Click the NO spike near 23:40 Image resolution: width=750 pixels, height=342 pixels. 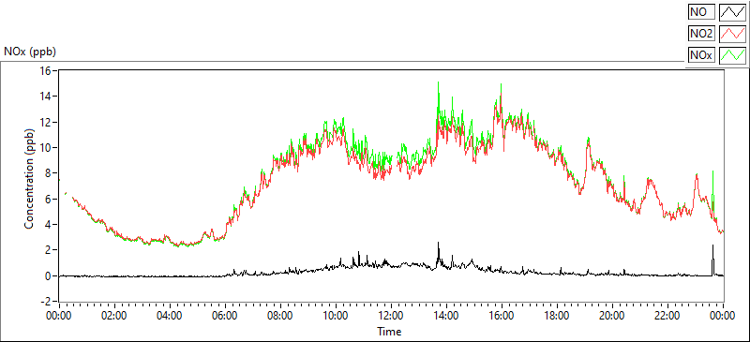(712, 260)
